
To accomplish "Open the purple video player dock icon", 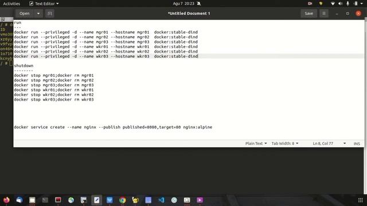I will 200,200.
